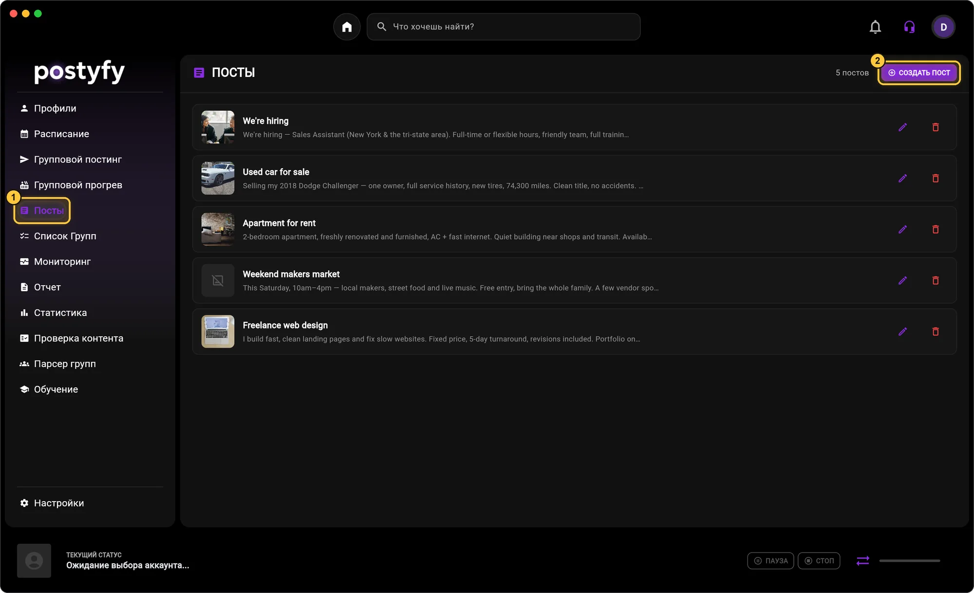
Task: Go to Групповой прогрев section
Action: [71, 185]
